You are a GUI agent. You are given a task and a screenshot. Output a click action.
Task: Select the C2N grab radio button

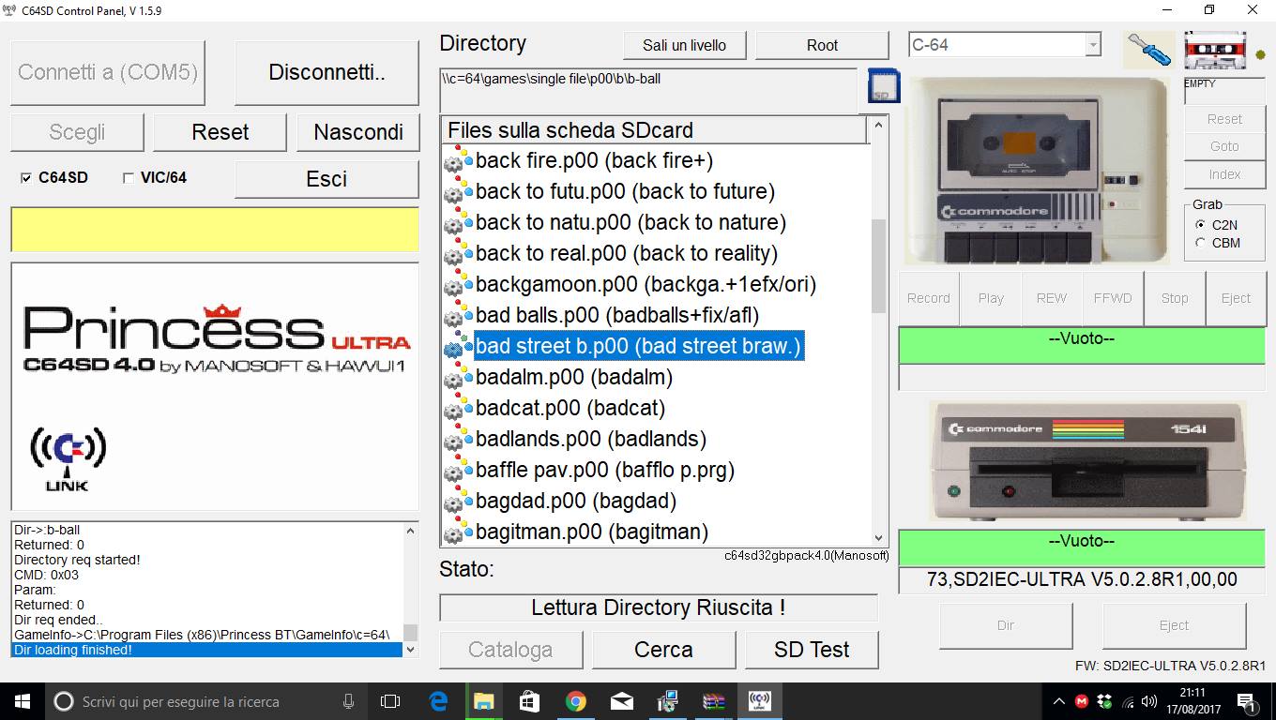coord(1201,225)
